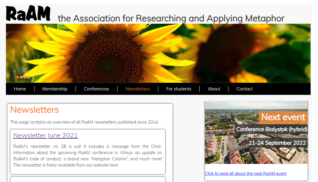Open the Conferences menu
The image size is (318, 182).
97,89
